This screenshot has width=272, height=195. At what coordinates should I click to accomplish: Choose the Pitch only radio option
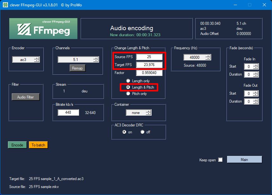coord(128,94)
